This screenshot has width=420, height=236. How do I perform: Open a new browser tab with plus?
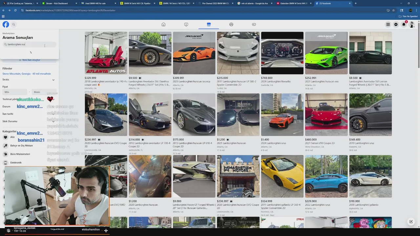click(x=356, y=3)
